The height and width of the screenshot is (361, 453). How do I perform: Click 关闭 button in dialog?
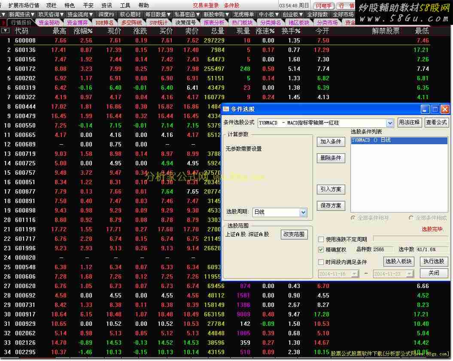pos(434,273)
